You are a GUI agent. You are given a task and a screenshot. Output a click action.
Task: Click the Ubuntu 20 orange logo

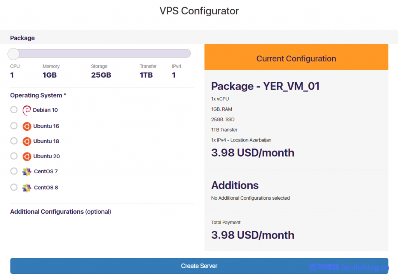27,156
